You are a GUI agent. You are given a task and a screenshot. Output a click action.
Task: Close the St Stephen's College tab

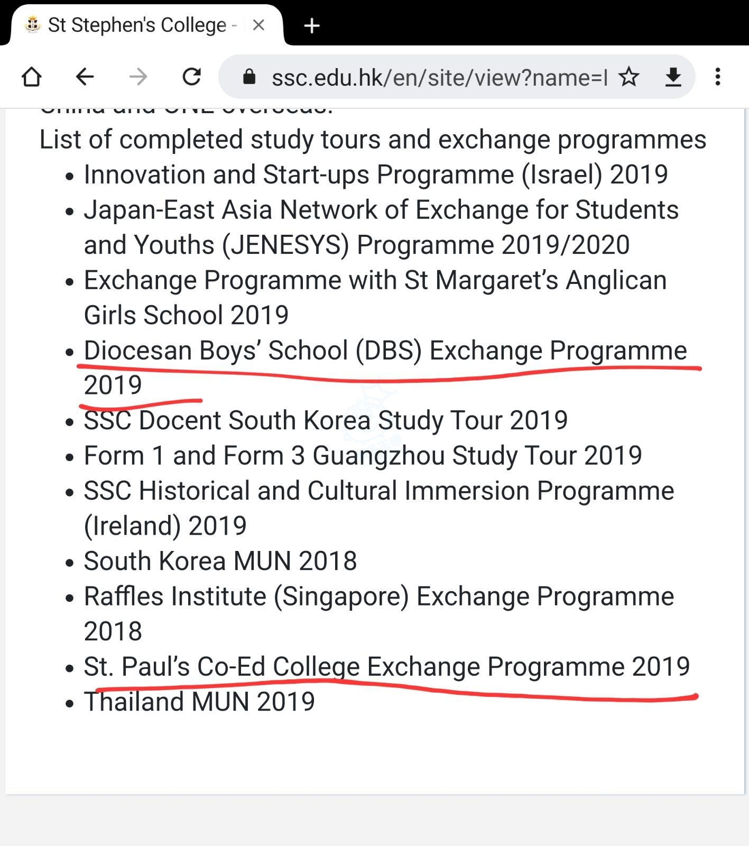(258, 25)
